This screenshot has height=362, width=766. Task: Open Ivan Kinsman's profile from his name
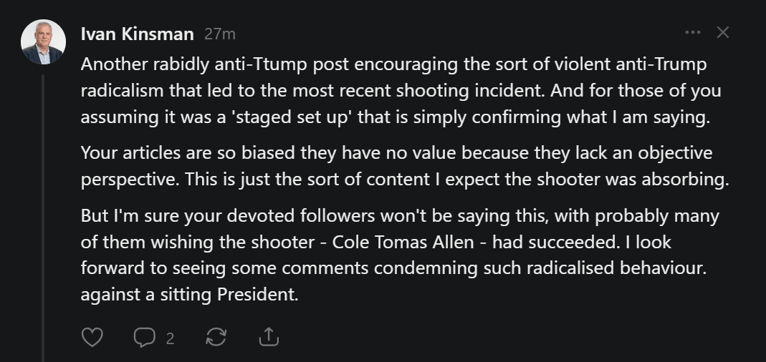coord(138,34)
